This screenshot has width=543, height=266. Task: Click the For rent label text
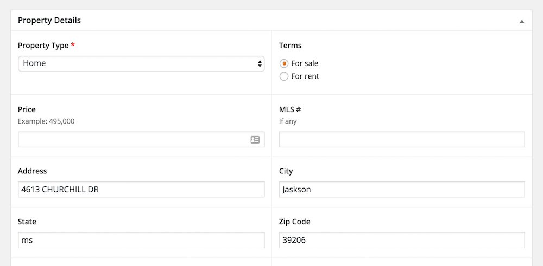(305, 76)
